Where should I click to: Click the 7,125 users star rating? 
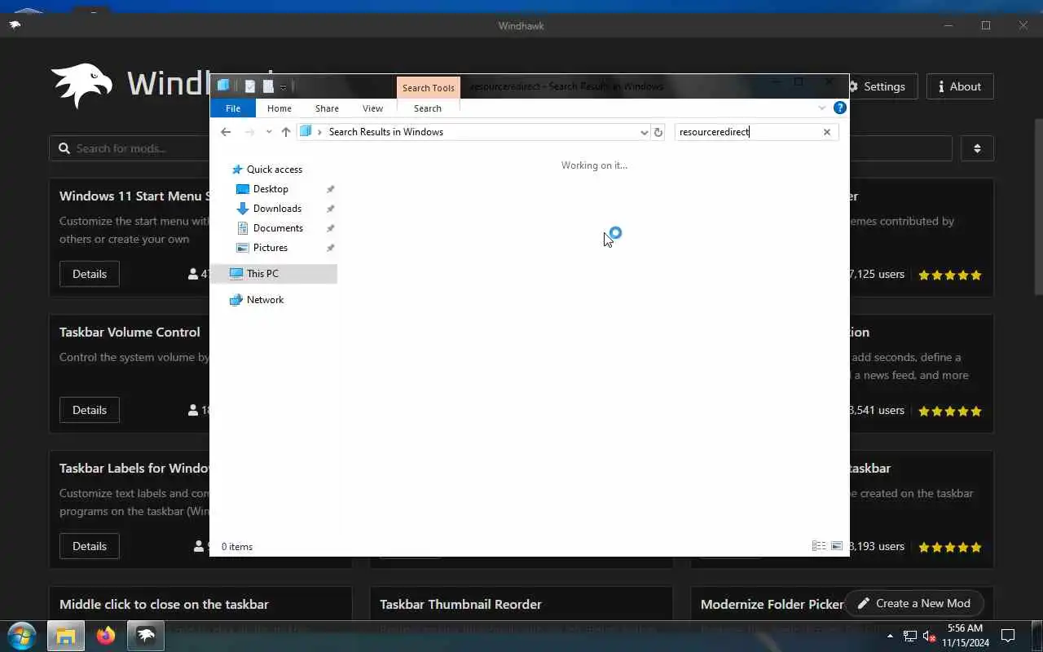point(950,275)
